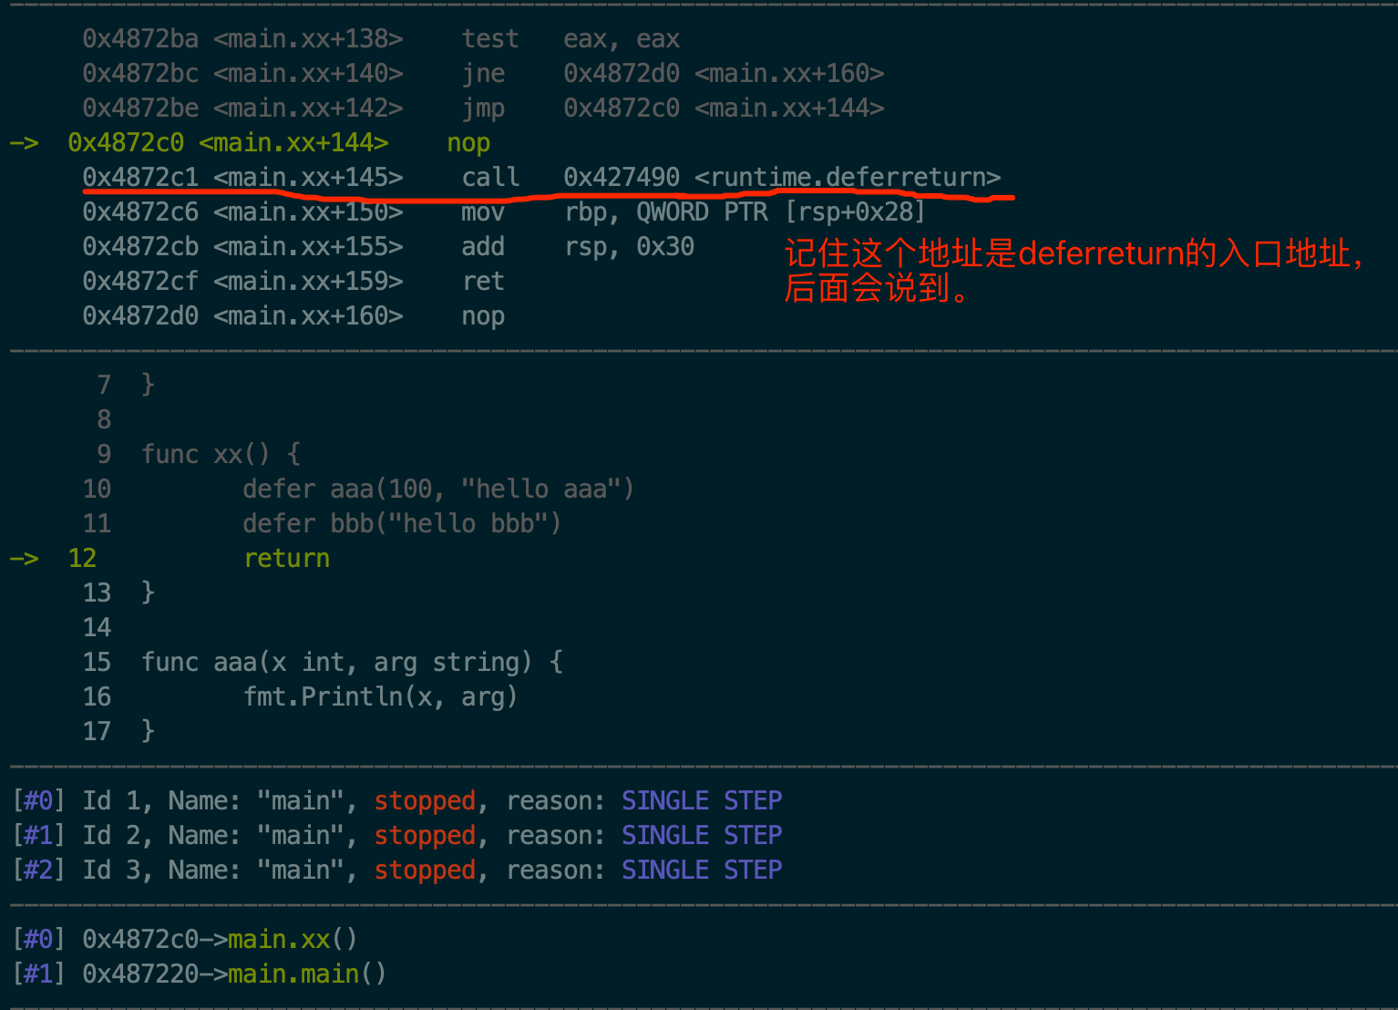This screenshot has width=1398, height=1010.
Task: Click the red Chinese annotation about deferreturn
Action: click(1072, 270)
